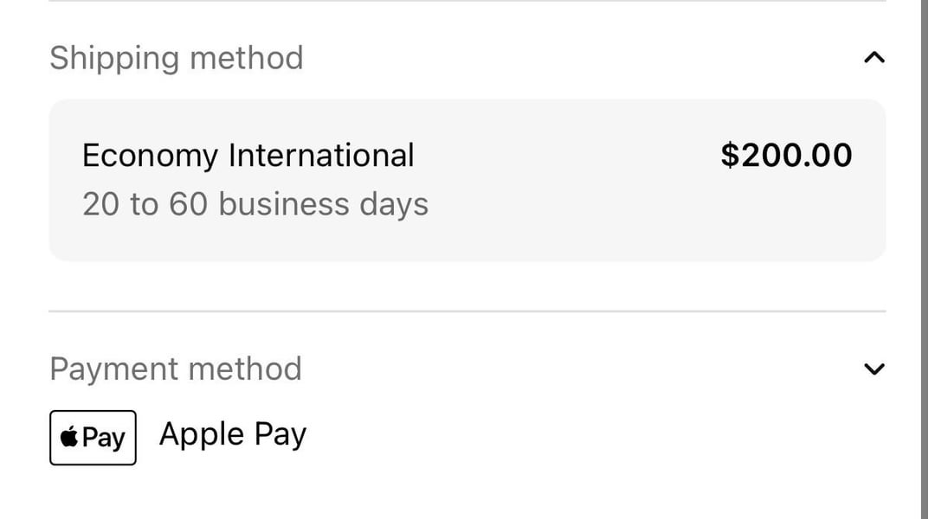
Task: Select the Economy International shipping title
Action: pos(248,156)
